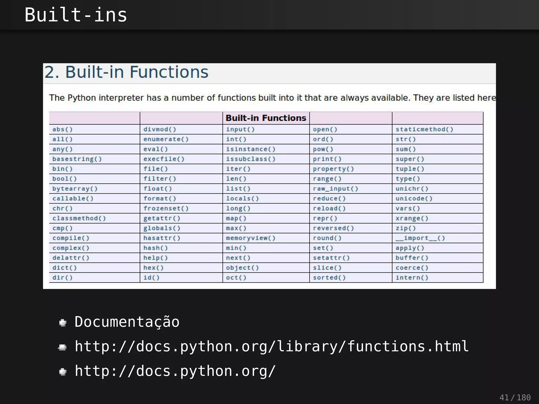Open the filter() function entry

pos(159,179)
